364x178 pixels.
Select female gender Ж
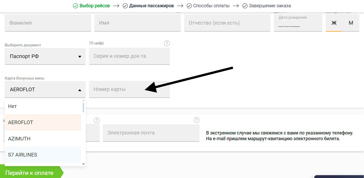tap(334, 23)
